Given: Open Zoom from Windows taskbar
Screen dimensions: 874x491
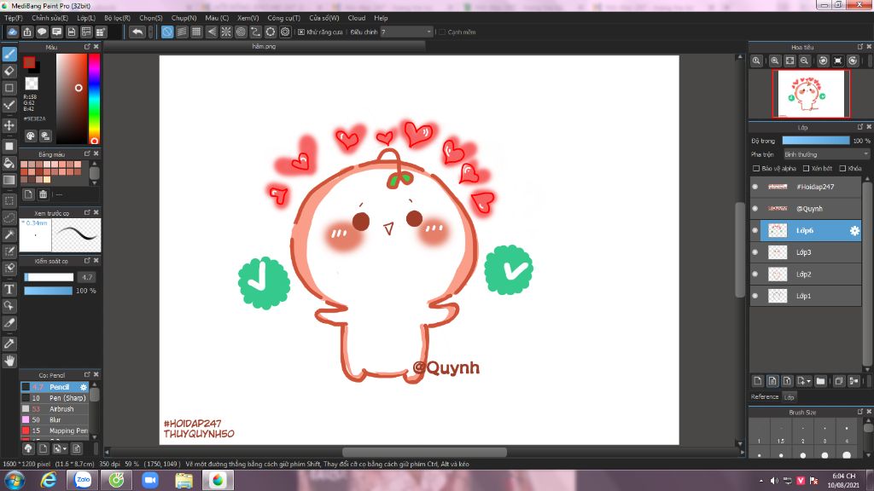Looking at the screenshot, I should pyautogui.click(x=150, y=480).
